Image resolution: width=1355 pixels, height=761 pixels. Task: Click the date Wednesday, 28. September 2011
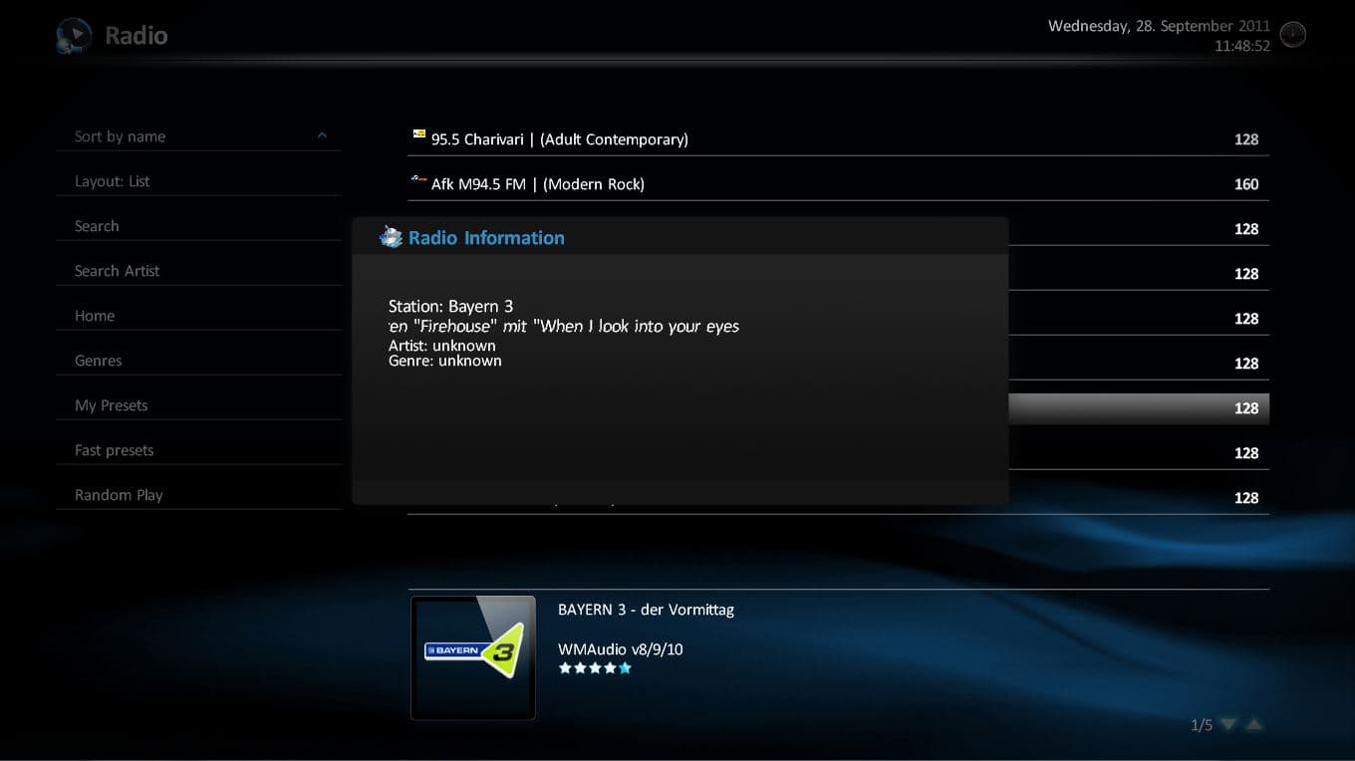[1159, 26]
